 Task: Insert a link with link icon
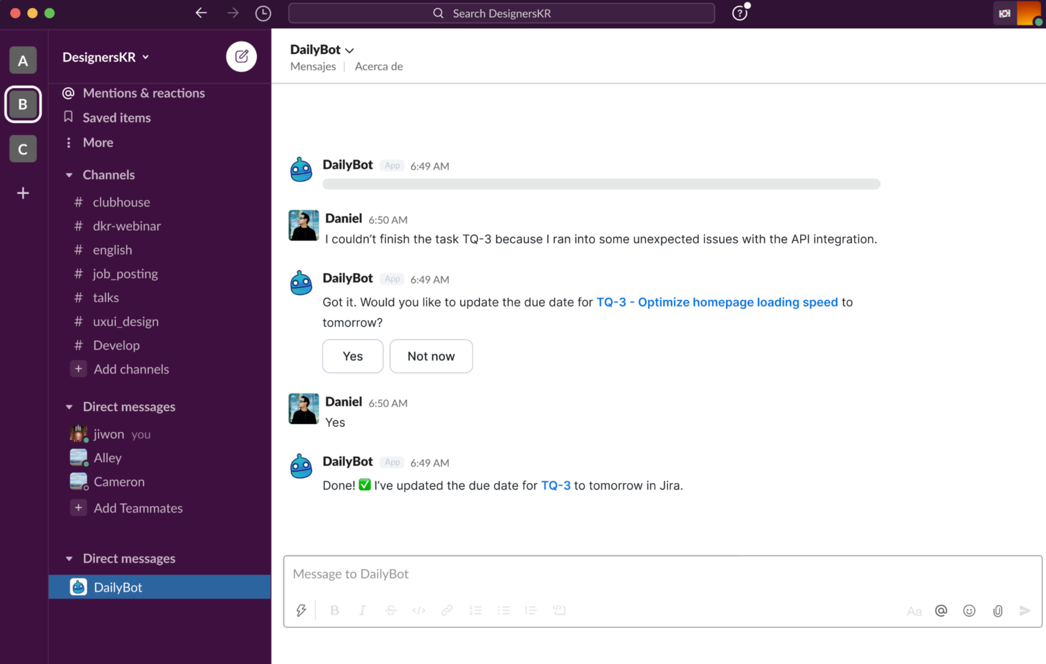(x=447, y=610)
